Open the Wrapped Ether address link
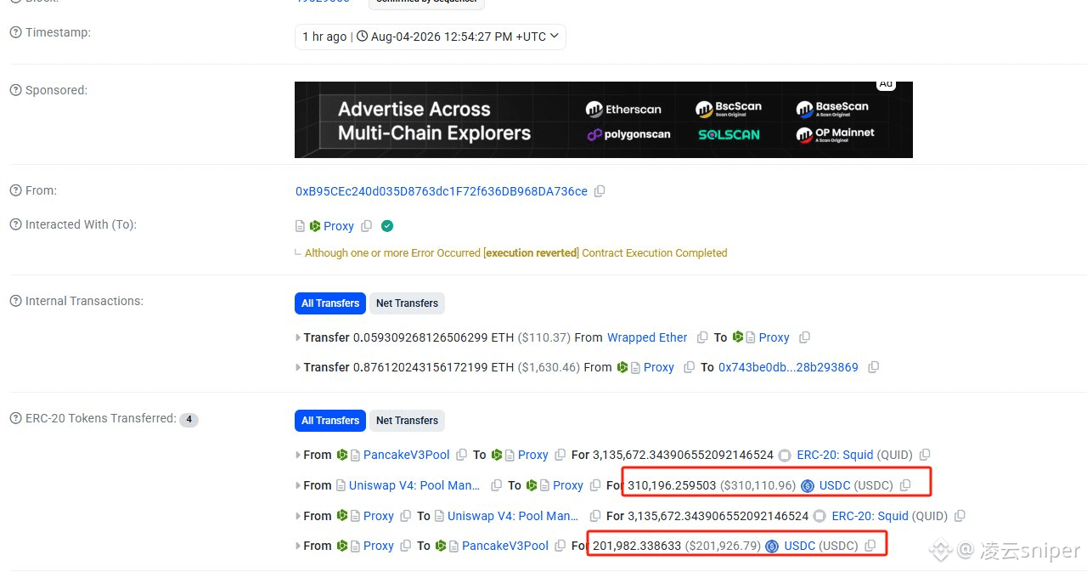This screenshot has width=1087, height=572. (647, 337)
